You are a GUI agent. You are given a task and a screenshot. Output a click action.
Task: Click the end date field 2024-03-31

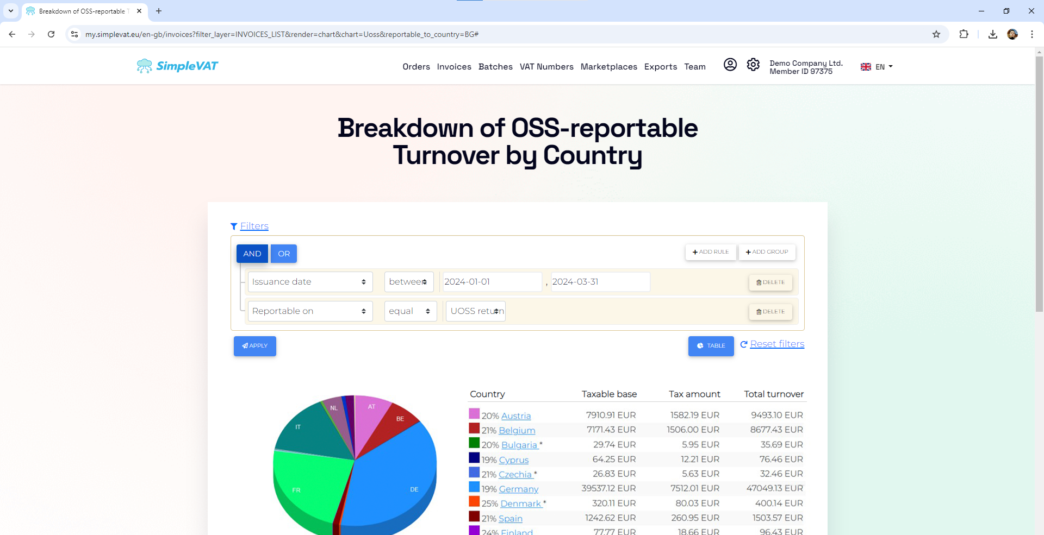pos(600,282)
